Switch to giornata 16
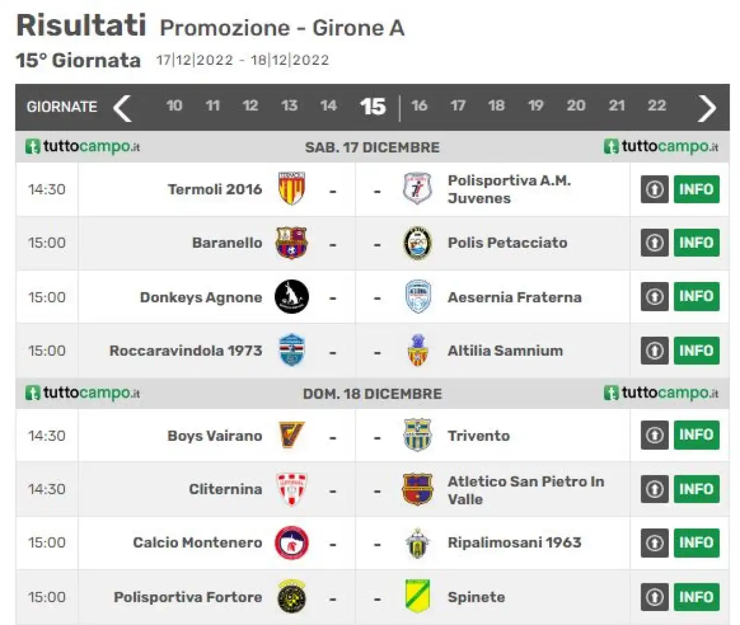 coord(419,106)
